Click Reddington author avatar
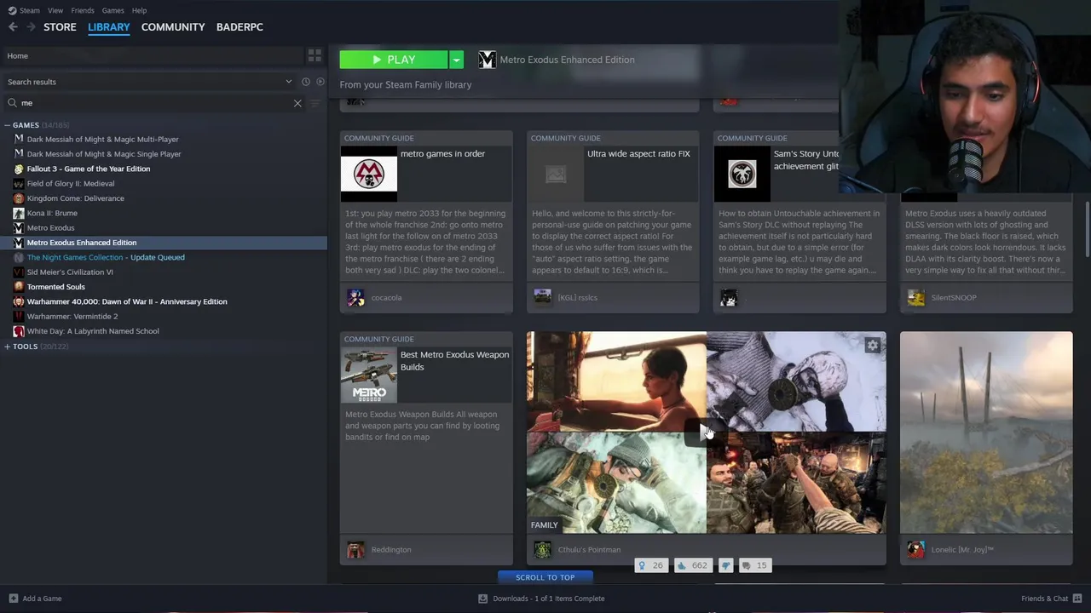Image resolution: width=1091 pixels, height=613 pixels. pos(355,550)
